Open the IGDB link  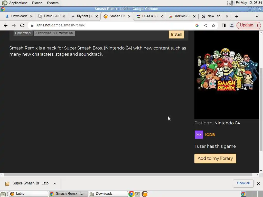pyautogui.click(x=210, y=135)
